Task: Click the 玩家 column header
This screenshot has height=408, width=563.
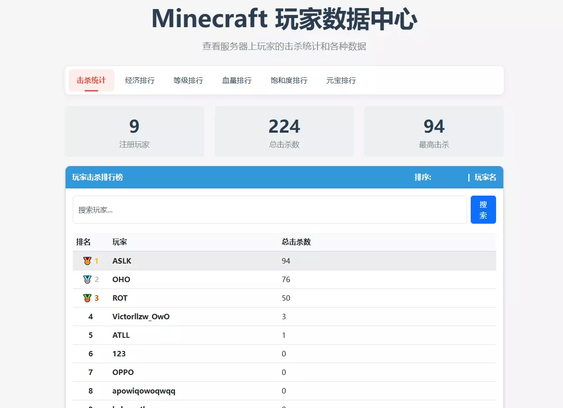Action: click(x=120, y=242)
